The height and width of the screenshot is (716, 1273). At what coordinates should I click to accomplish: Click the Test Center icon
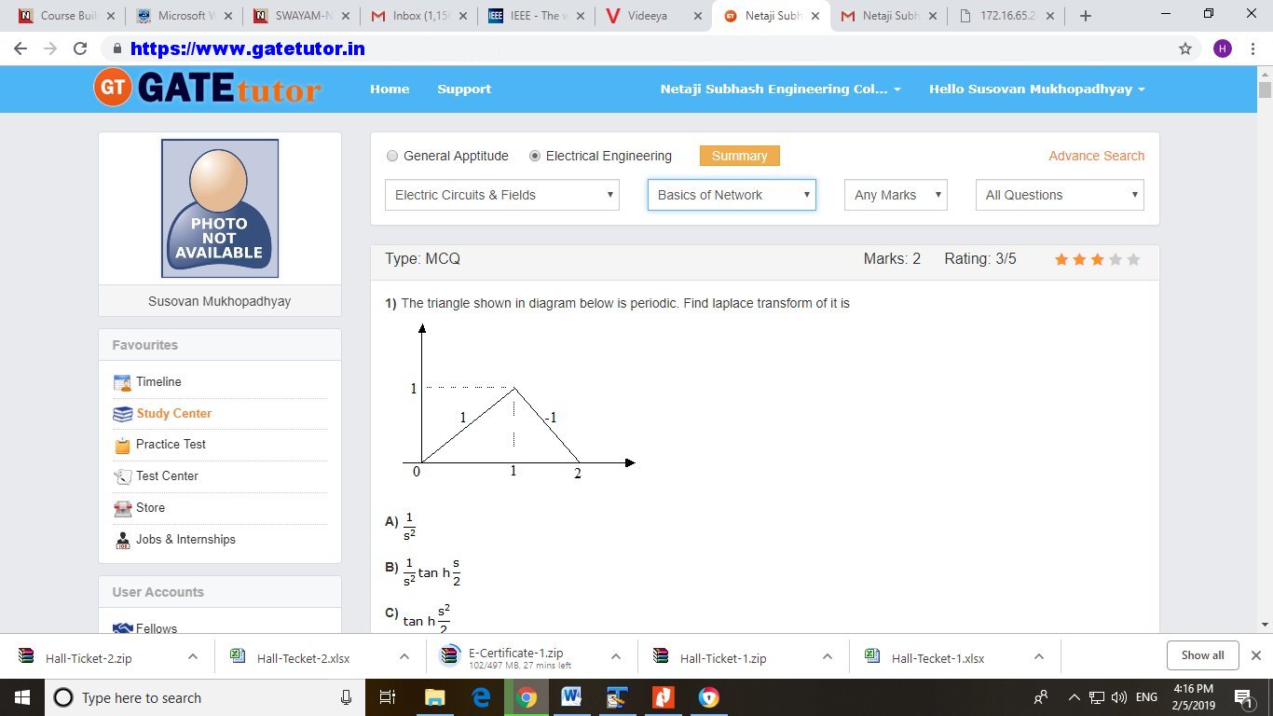click(x=122, y=476)
